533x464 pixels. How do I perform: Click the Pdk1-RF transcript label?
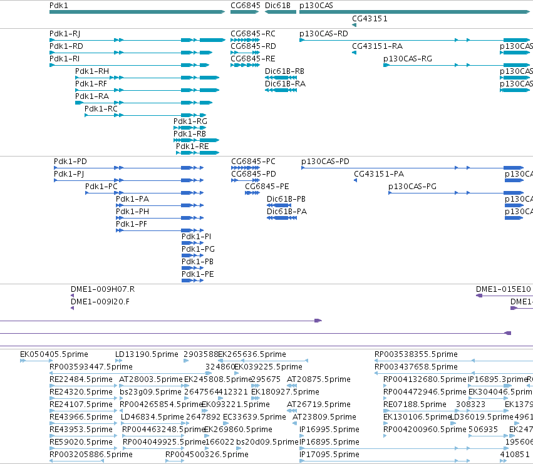pyautogui.click(x=91, y=84)
